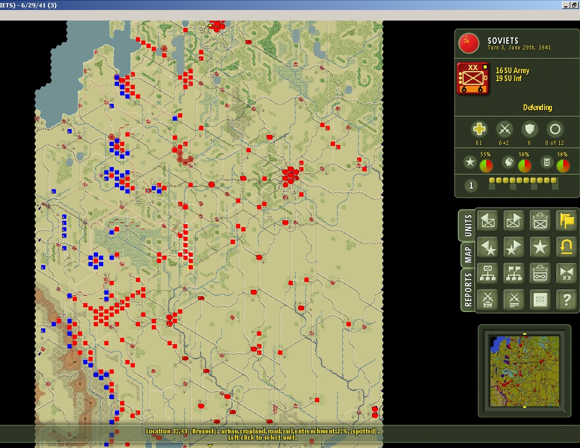Select previous unit button with left arrow

[x=487, y=220]
